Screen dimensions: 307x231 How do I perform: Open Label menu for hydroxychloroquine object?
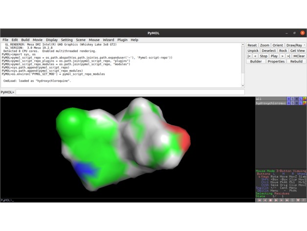pyautogui.click(x=301, y=103)
